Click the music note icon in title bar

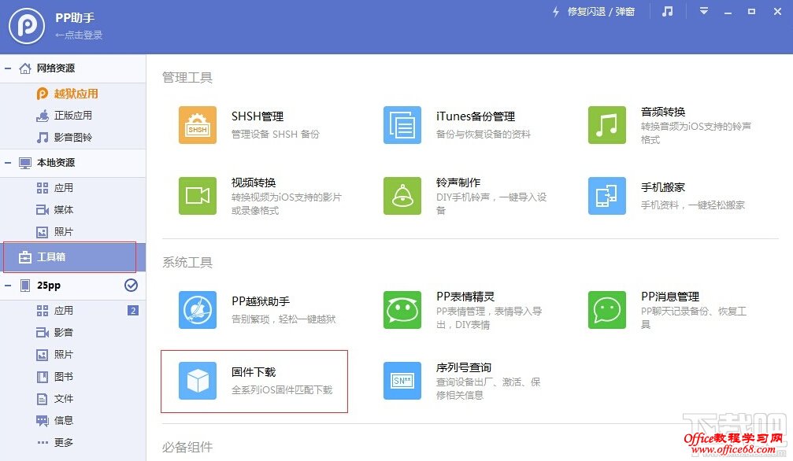click(x=667, y=11)
